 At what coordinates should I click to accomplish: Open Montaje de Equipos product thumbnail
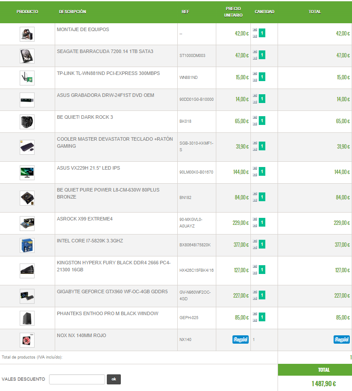pos(27,34)
